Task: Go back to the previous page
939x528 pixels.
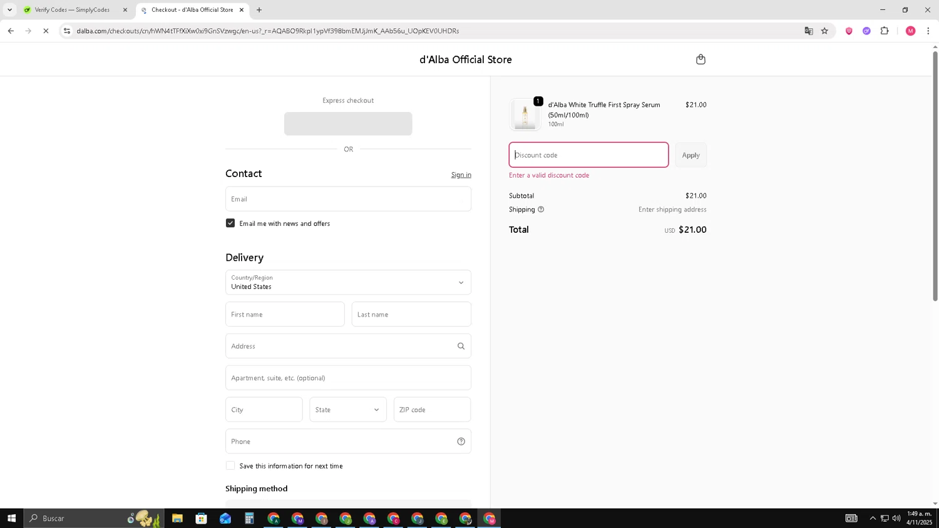Action: 11,31
